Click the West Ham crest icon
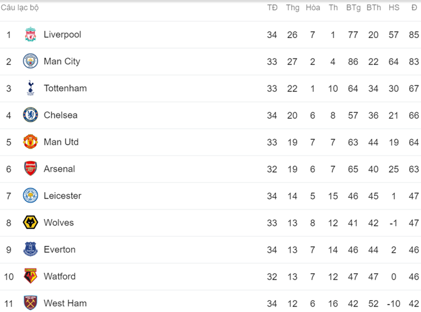Screen dimensions: 421x312 pyautogui.click(x=30, y=303)
